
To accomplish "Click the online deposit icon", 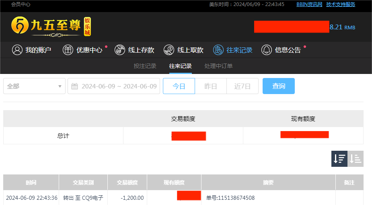I will click(119, 50).
